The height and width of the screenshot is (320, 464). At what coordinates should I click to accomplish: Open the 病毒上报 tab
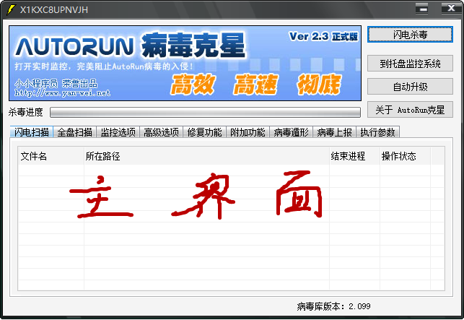click(x=334, y=132)
